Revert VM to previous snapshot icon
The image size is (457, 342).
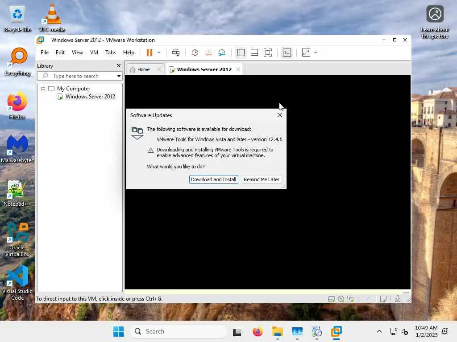(x=208, y=53)
